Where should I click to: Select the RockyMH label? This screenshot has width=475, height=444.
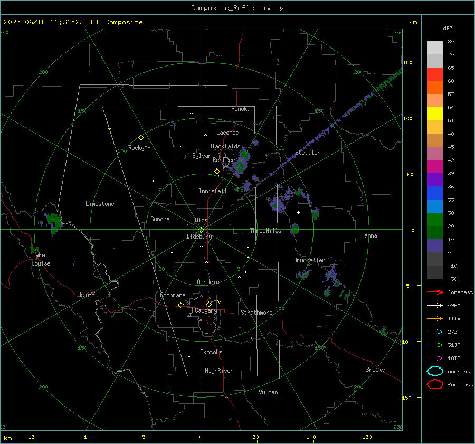click(x=139, y=148)
